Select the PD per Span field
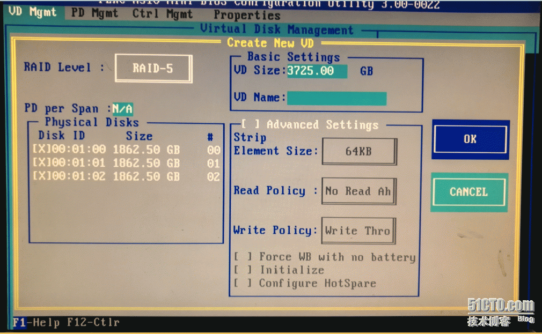This screenshot has width=542, height=334. (x=122, y=109)
